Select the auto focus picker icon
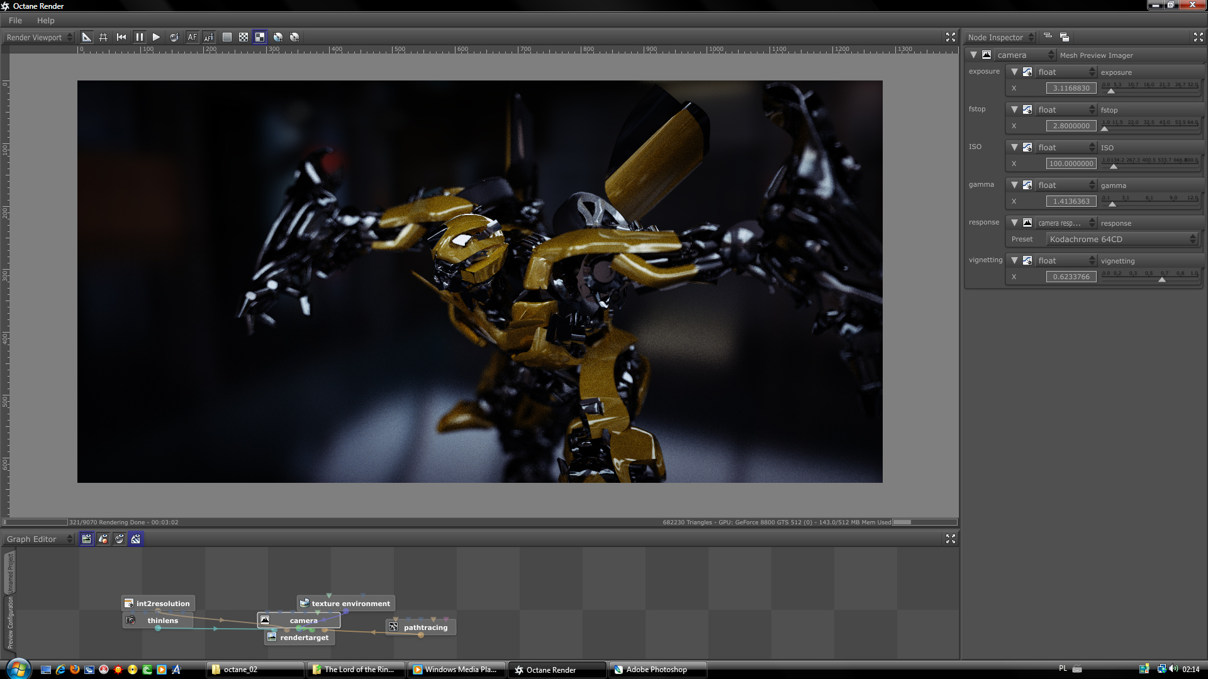Viewport: 1208px width, 679px height. pyautogui.click(x=209, y=37)
